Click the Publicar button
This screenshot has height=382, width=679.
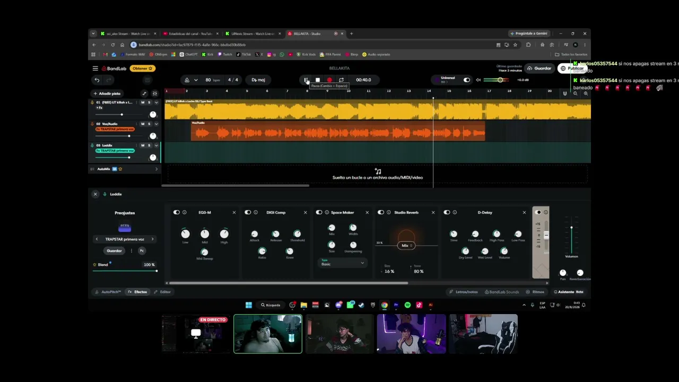pos(573,68)
